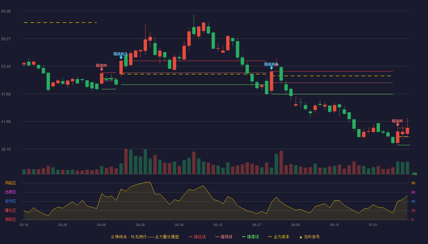428x244 pixels.
Task: Select the 强压线 legend entry
Action: [x=197, y=237]
